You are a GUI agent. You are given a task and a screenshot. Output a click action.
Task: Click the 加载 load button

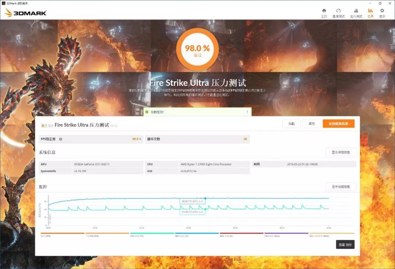point(291,124)
